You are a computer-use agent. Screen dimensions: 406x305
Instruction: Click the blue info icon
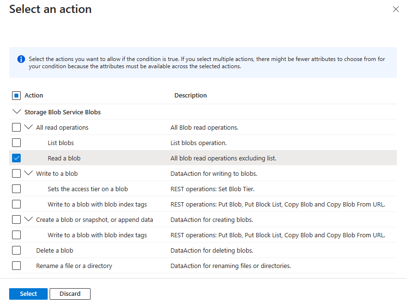click(x=21, y=59)
